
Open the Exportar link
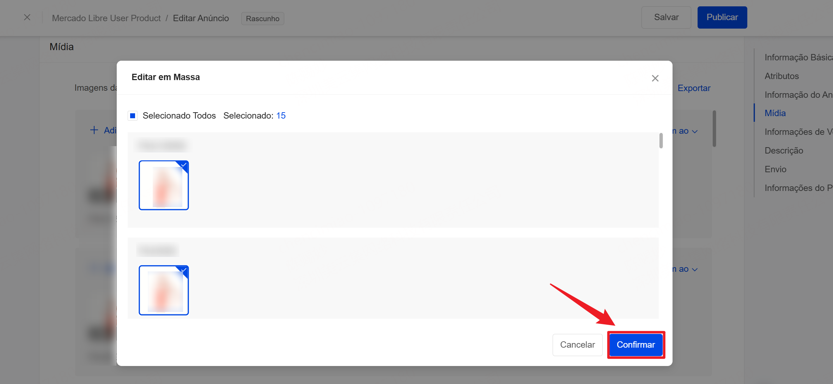[694, 88]
